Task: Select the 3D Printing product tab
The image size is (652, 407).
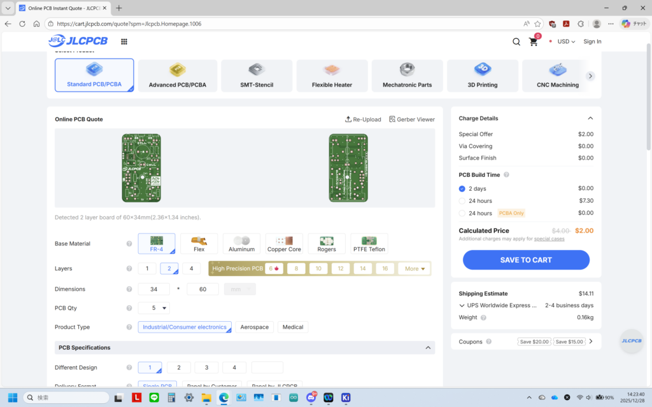Action: (482, 76)
